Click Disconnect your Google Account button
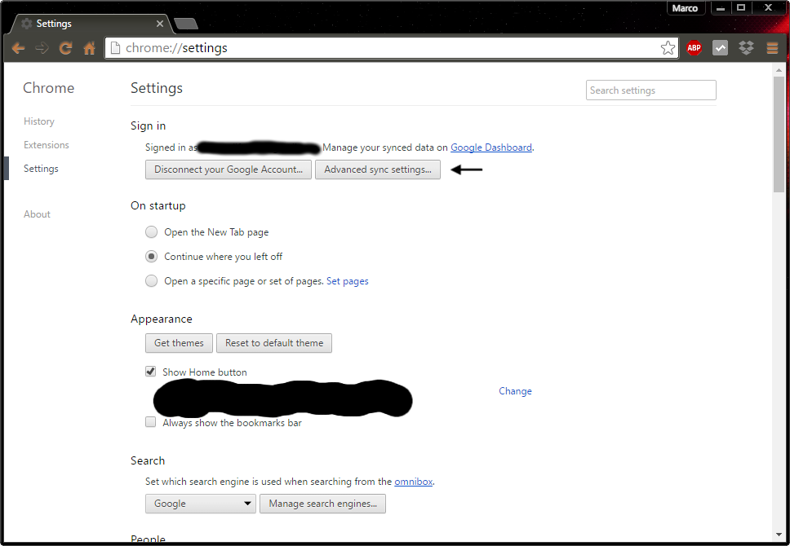Screen dimensions: 790x546 pyautogui.click(x=229, y=170)
